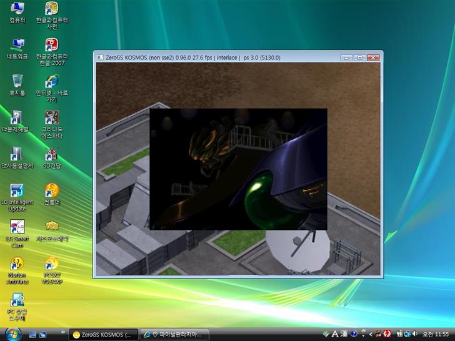This screenshot has height=341, width=455.
Task: Open the Ez문제해결 desktop shortcut
Action: coord(16,122)
